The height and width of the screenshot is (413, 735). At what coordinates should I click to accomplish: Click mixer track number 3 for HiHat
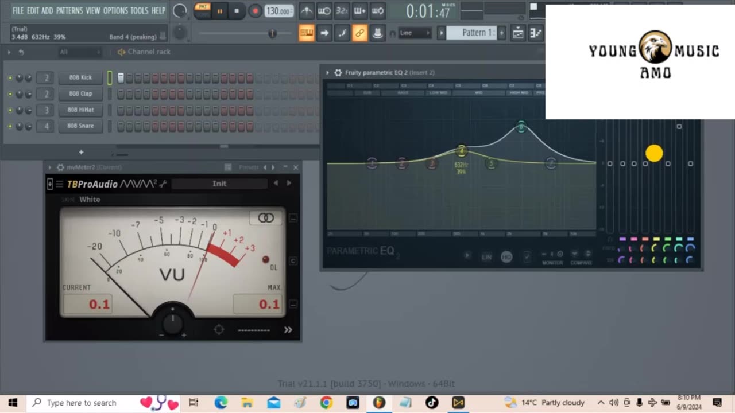click(46, 110)
